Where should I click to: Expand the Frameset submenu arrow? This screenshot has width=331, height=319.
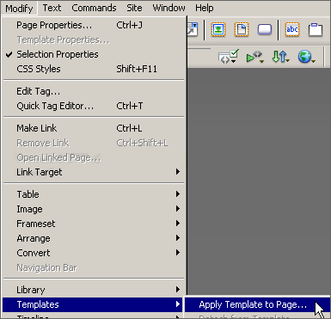[x=178, y=224]
